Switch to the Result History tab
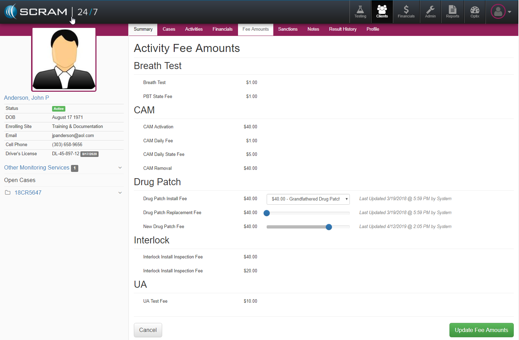 (x=343, y=29)
